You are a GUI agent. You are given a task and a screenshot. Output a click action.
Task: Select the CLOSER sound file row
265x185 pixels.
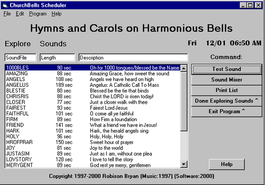[93, 102]
